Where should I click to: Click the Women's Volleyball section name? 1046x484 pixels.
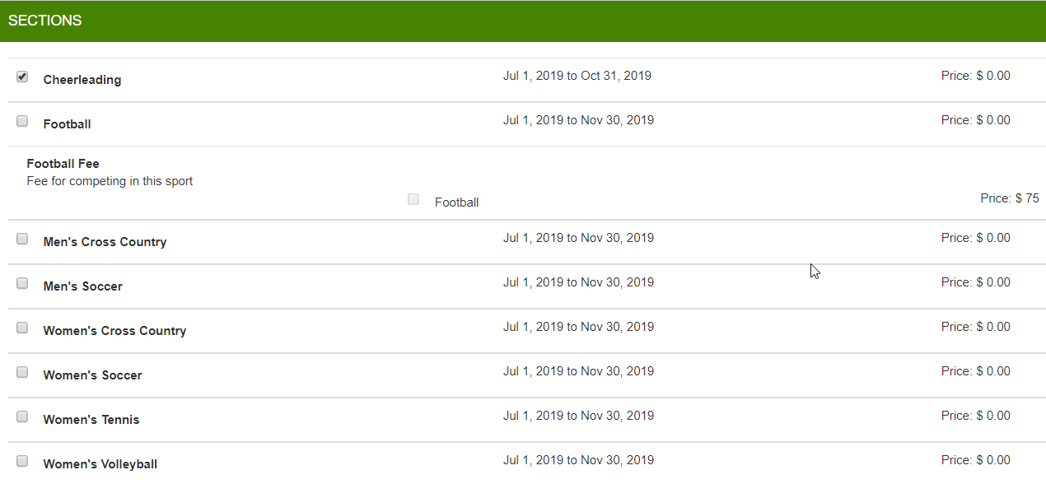(100, 464)
